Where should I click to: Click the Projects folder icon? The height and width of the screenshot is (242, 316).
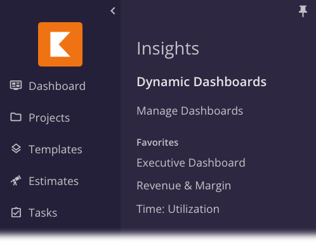16,117
